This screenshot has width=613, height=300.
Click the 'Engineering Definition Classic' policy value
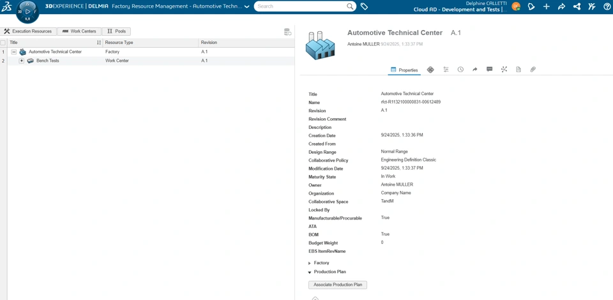click(x=409, y=160)
